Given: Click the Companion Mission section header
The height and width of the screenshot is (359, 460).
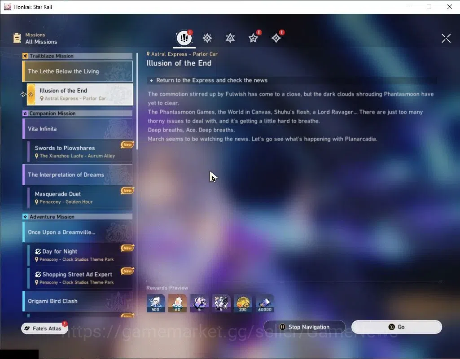Looking at the screenshot, I should [78, 113].
